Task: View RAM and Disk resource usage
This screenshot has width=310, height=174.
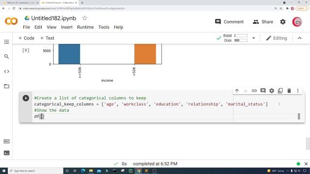Action: coord(236,38)
